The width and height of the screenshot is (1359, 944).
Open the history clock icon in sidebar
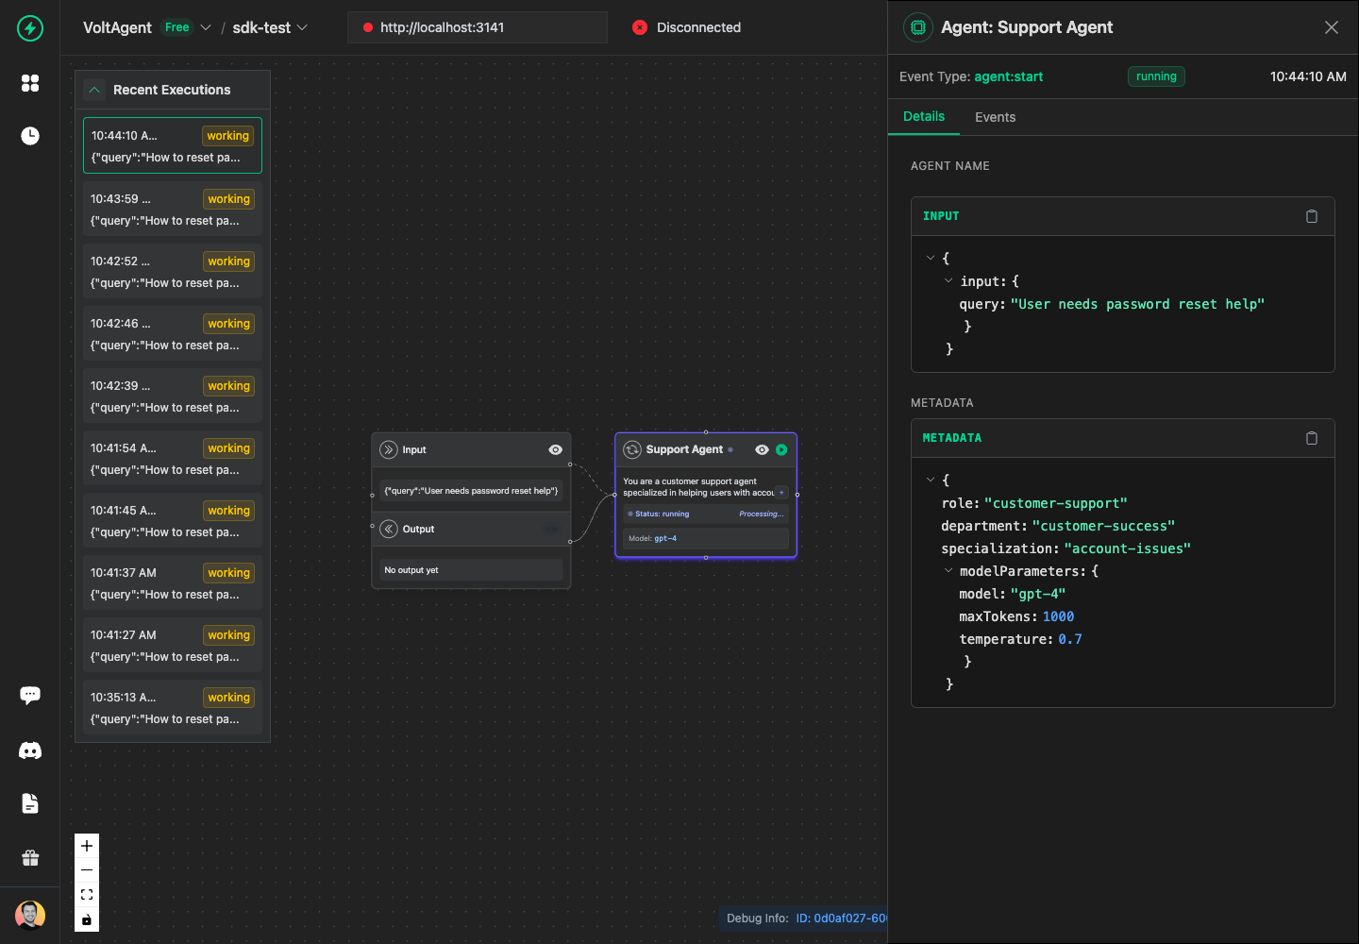pos(30,136)
